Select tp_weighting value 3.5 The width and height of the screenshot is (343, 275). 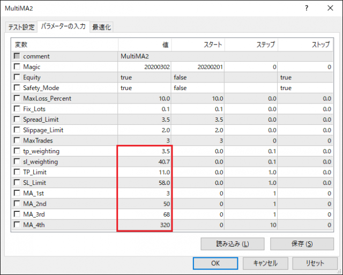[144, 151]
